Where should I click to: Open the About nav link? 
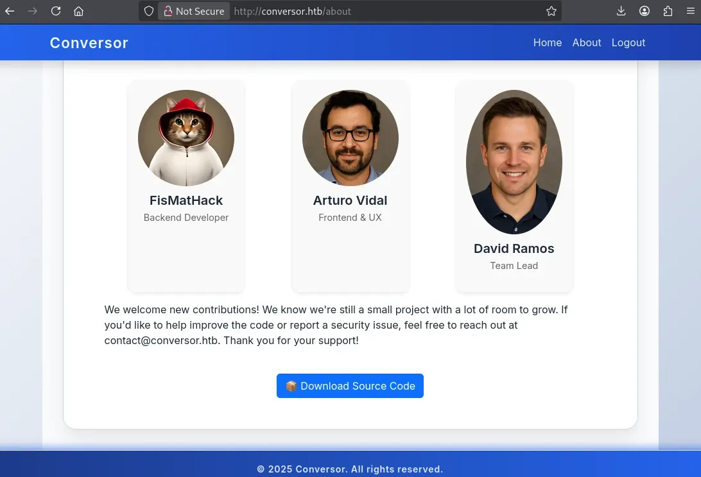587,42
